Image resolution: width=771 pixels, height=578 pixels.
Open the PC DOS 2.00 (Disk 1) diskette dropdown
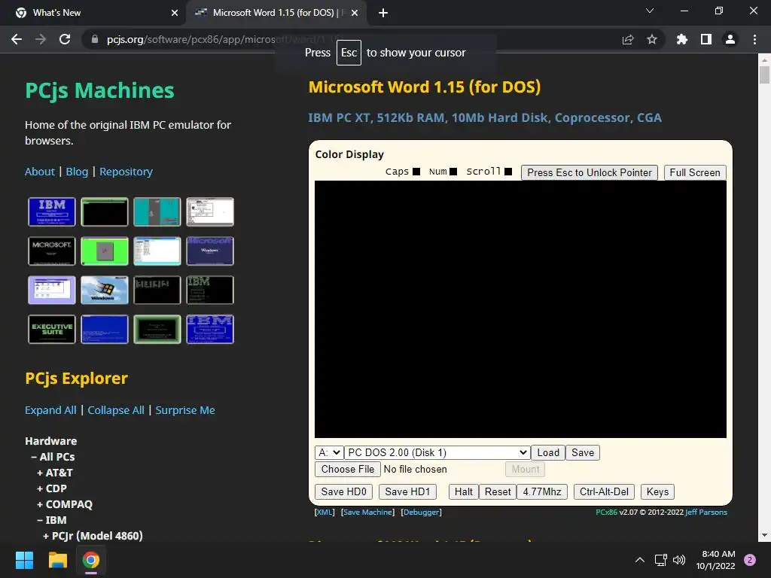click(437, 452)
